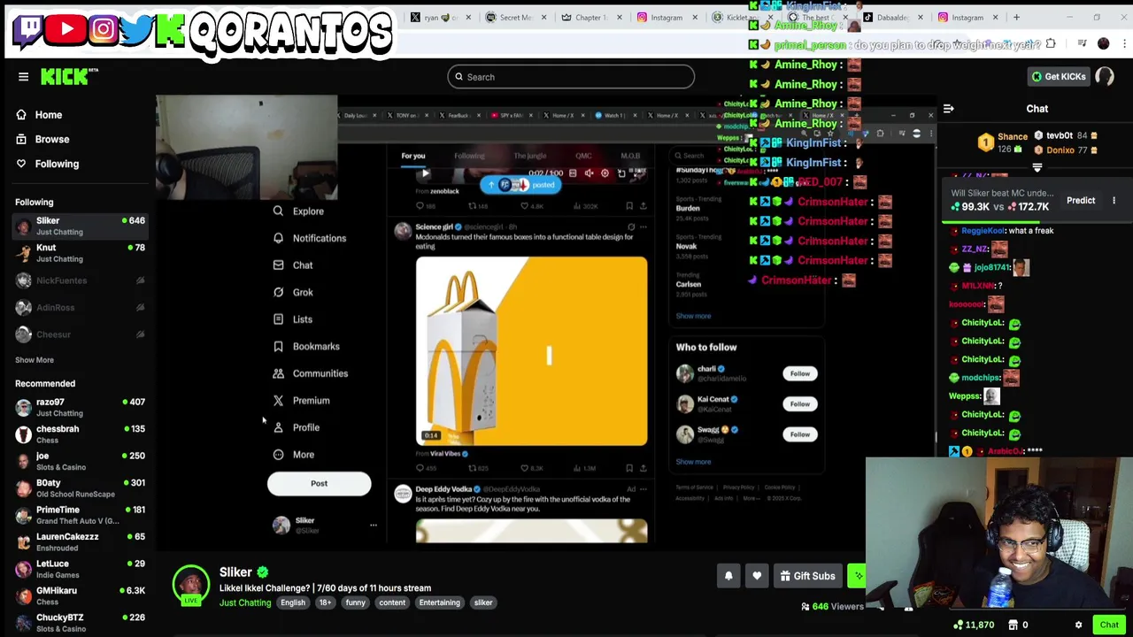Image resolution: width=1133 pixels, height=637 pixels.
Task: Open Grok in the X sidebar
Action: [293, 292]
